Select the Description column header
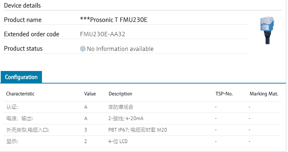 [120, 94]
